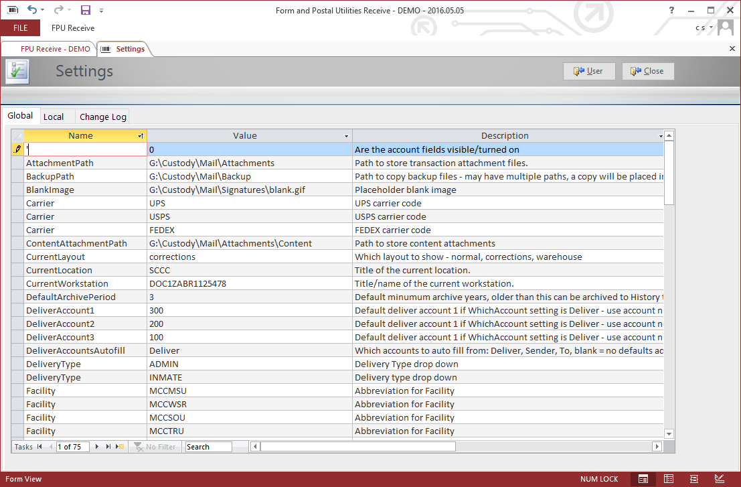Jump to last record in navigation bar

click(108, 447)
